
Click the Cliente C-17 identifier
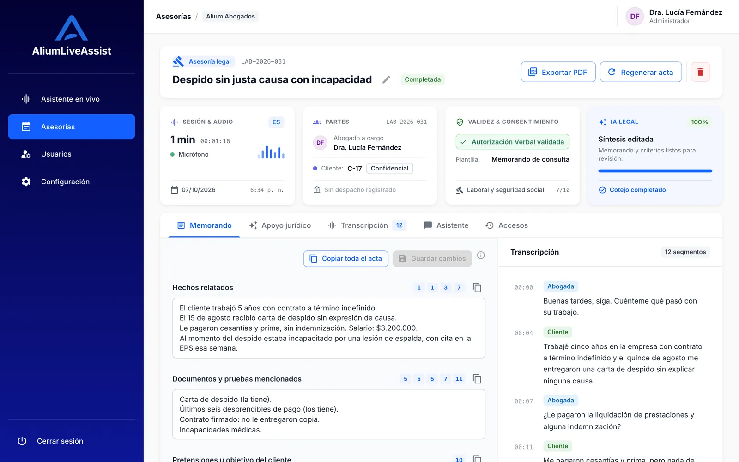click(x=355, y=169)
